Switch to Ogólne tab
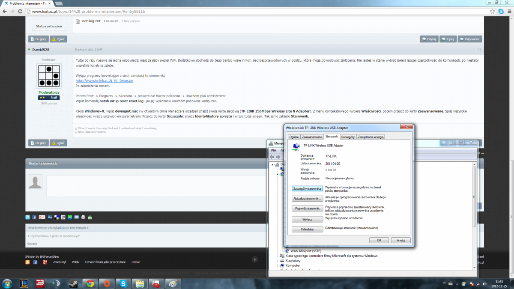This screenshot has height=289, width=514. (294, 137)
